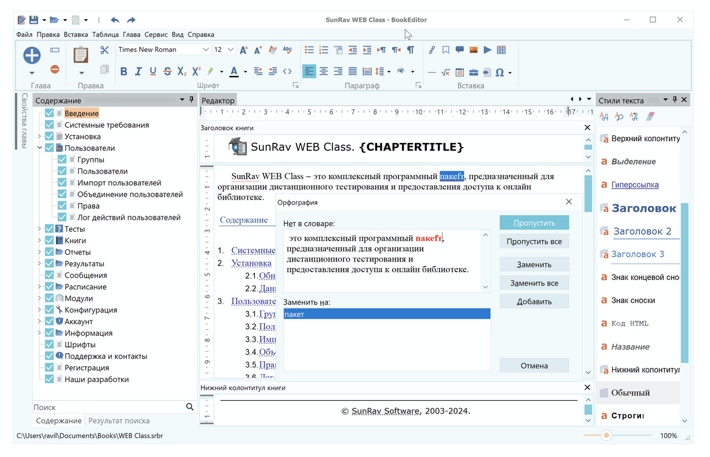Expand the Книги tree node
The height and width of the screenshot is (457, 710).
[39, 241]
